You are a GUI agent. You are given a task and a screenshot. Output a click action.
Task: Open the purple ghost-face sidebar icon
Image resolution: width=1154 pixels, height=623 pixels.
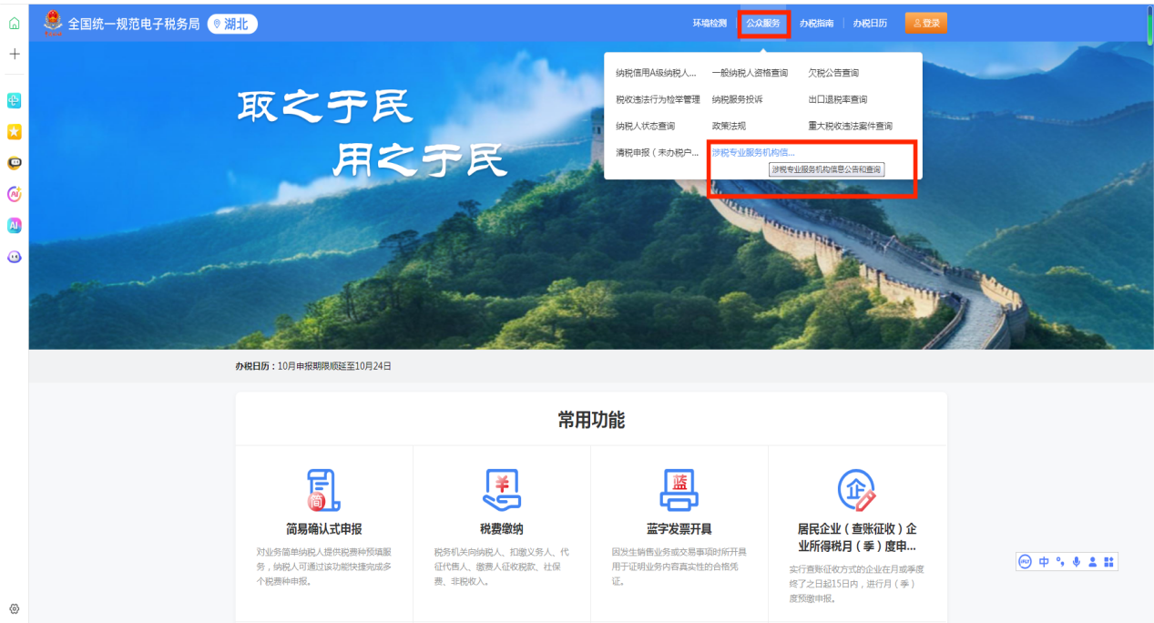click(x=14, y=257)
